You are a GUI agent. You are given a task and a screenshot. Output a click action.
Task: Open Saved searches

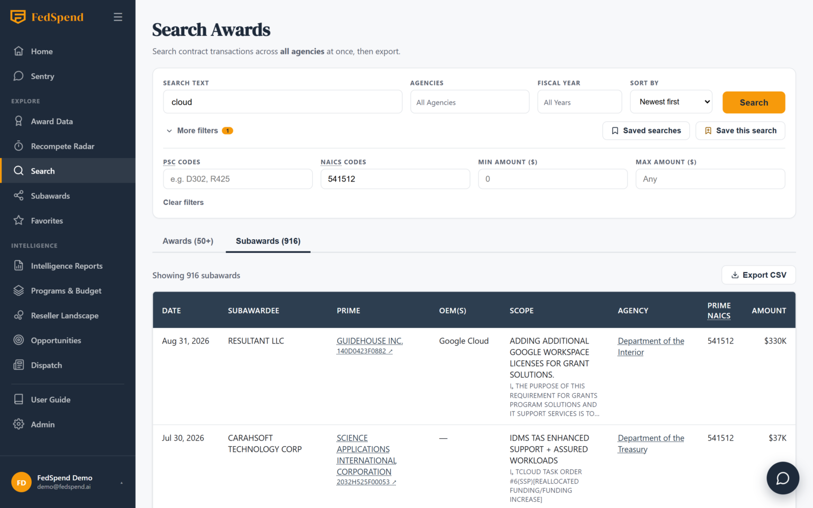click(646, 131)
